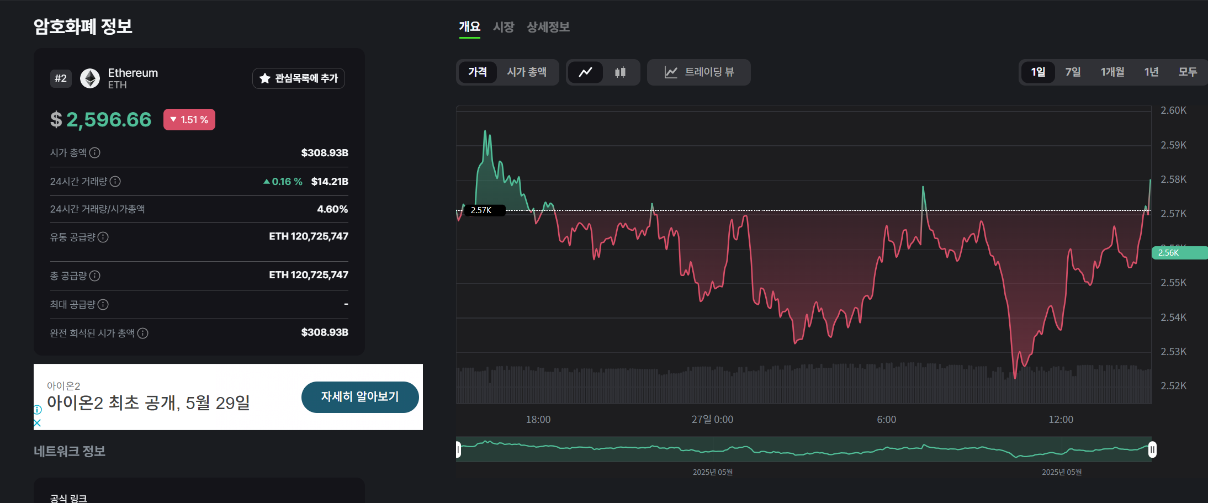The height and width of the screenshot is (503, 1208).
Task: Click the Ethereum coin logo icon
Action: tap(90, 78)
